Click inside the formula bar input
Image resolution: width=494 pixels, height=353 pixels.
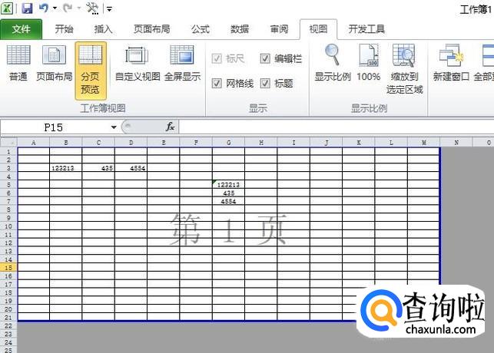click(337, 127)
